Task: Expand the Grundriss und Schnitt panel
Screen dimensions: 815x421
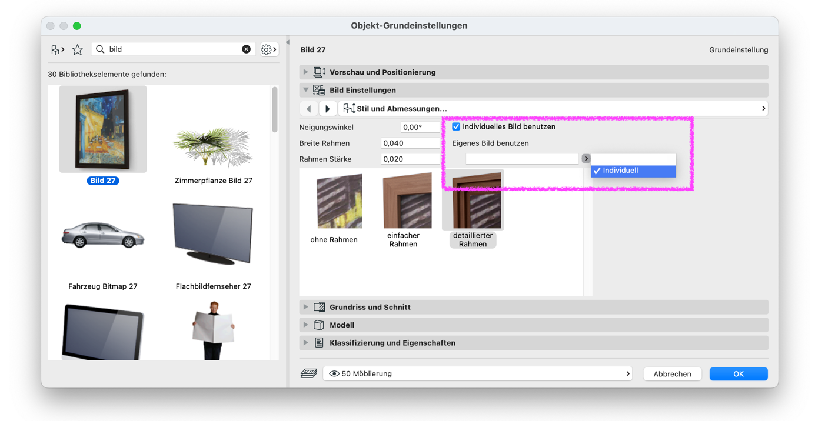Action: coord(305,307)
